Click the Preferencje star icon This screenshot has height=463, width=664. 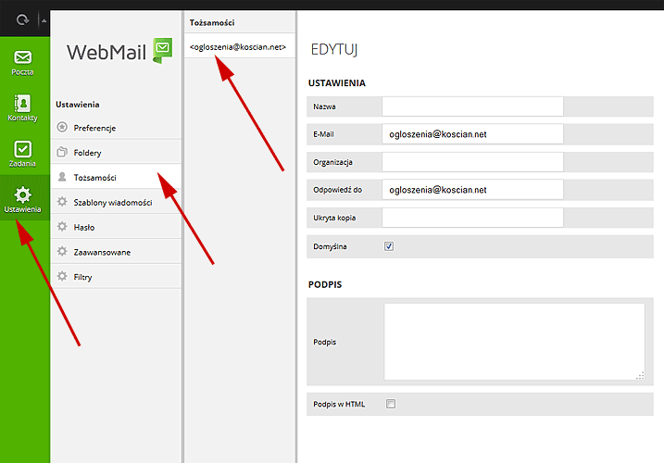pos(62,127)
